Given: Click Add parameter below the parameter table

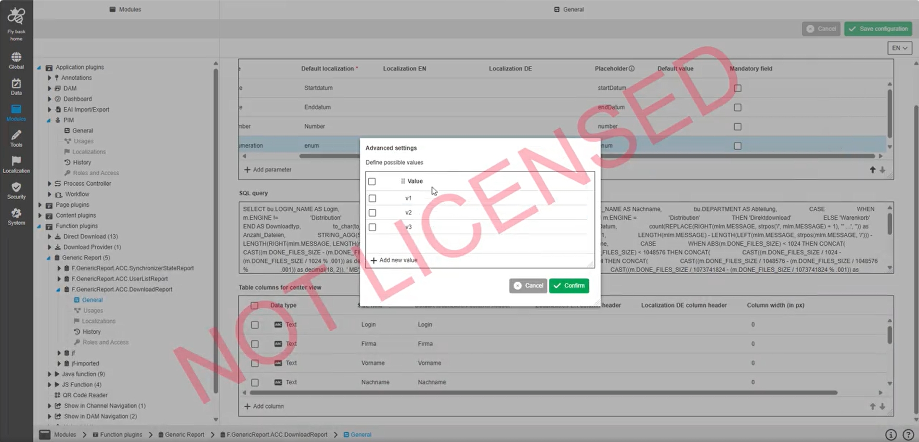Looking at the screenshot, I should 268,170.
